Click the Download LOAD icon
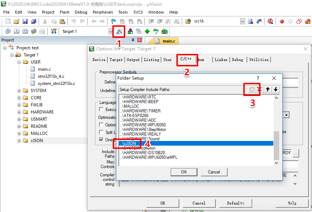312x212 pixels. pyautogui.click(x=54, y=31)
